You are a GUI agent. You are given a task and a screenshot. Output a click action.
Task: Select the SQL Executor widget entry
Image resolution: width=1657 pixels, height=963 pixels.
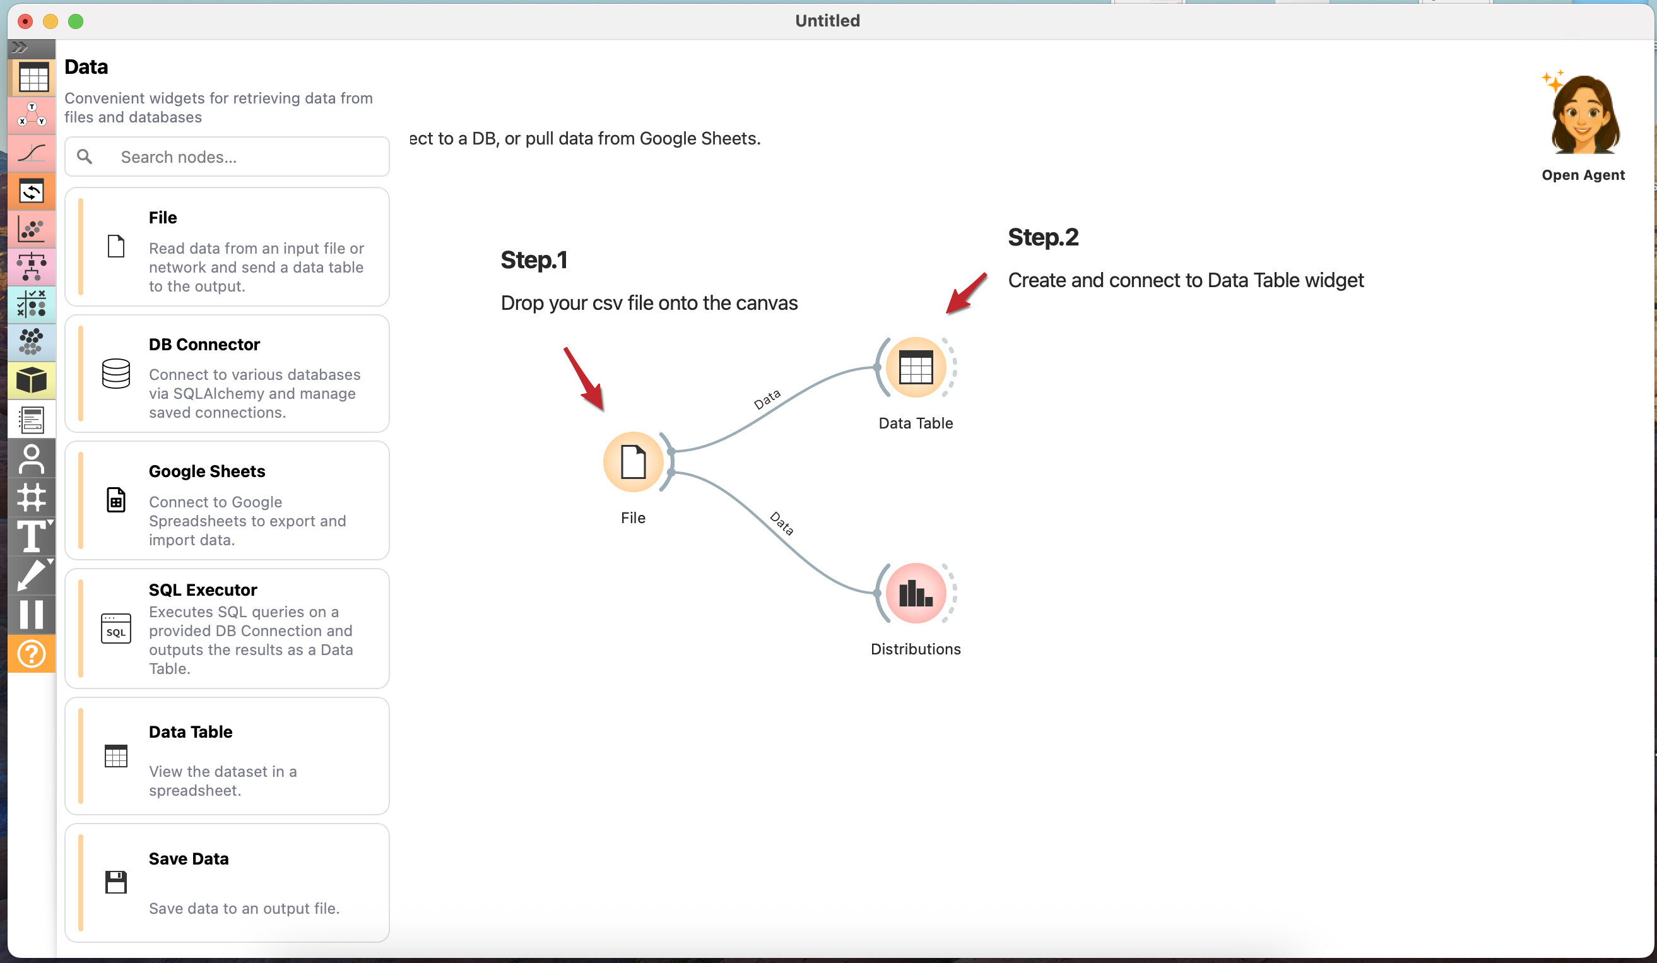click(x=227, y=628)
